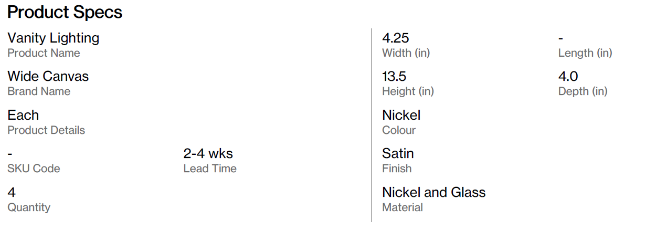Select the 13.5 height value

click(394, 76)
